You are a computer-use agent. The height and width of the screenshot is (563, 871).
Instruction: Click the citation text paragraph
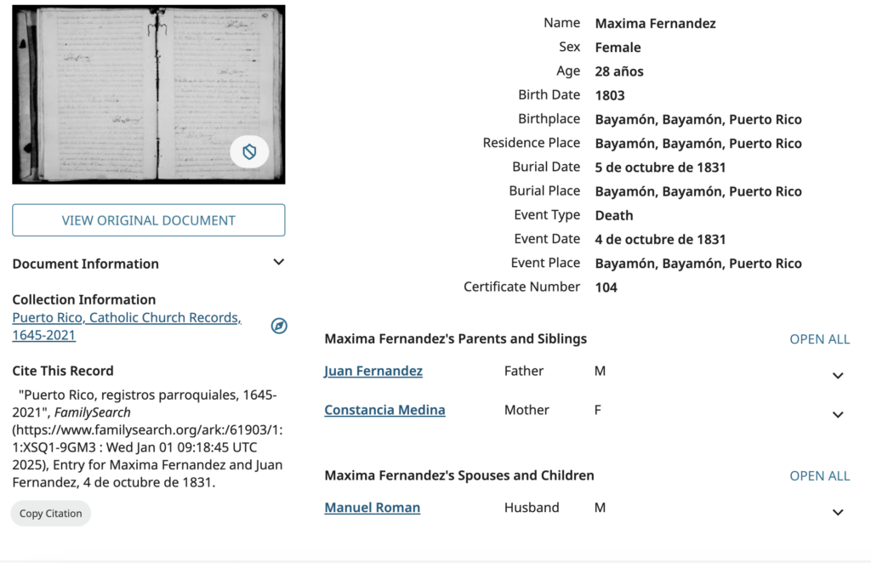[x=147, y=439]
